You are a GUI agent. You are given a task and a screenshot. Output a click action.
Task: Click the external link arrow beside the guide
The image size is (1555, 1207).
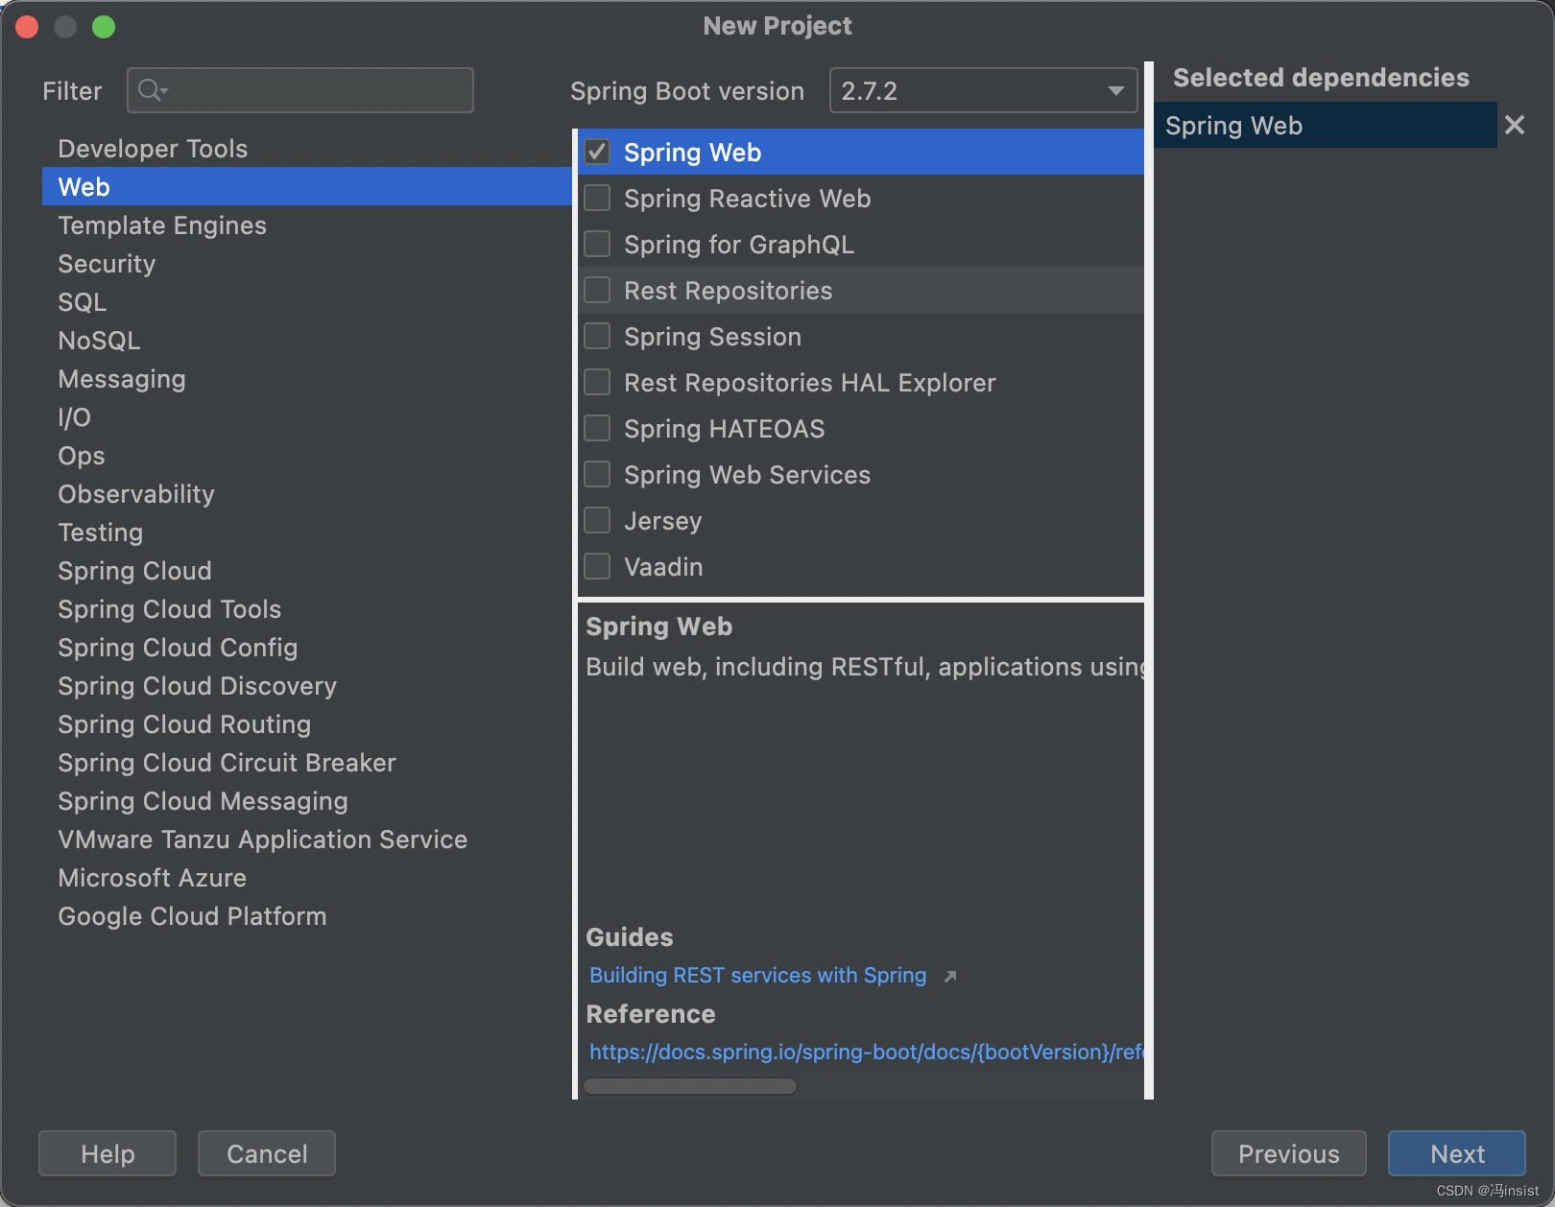tap(950, 976)
